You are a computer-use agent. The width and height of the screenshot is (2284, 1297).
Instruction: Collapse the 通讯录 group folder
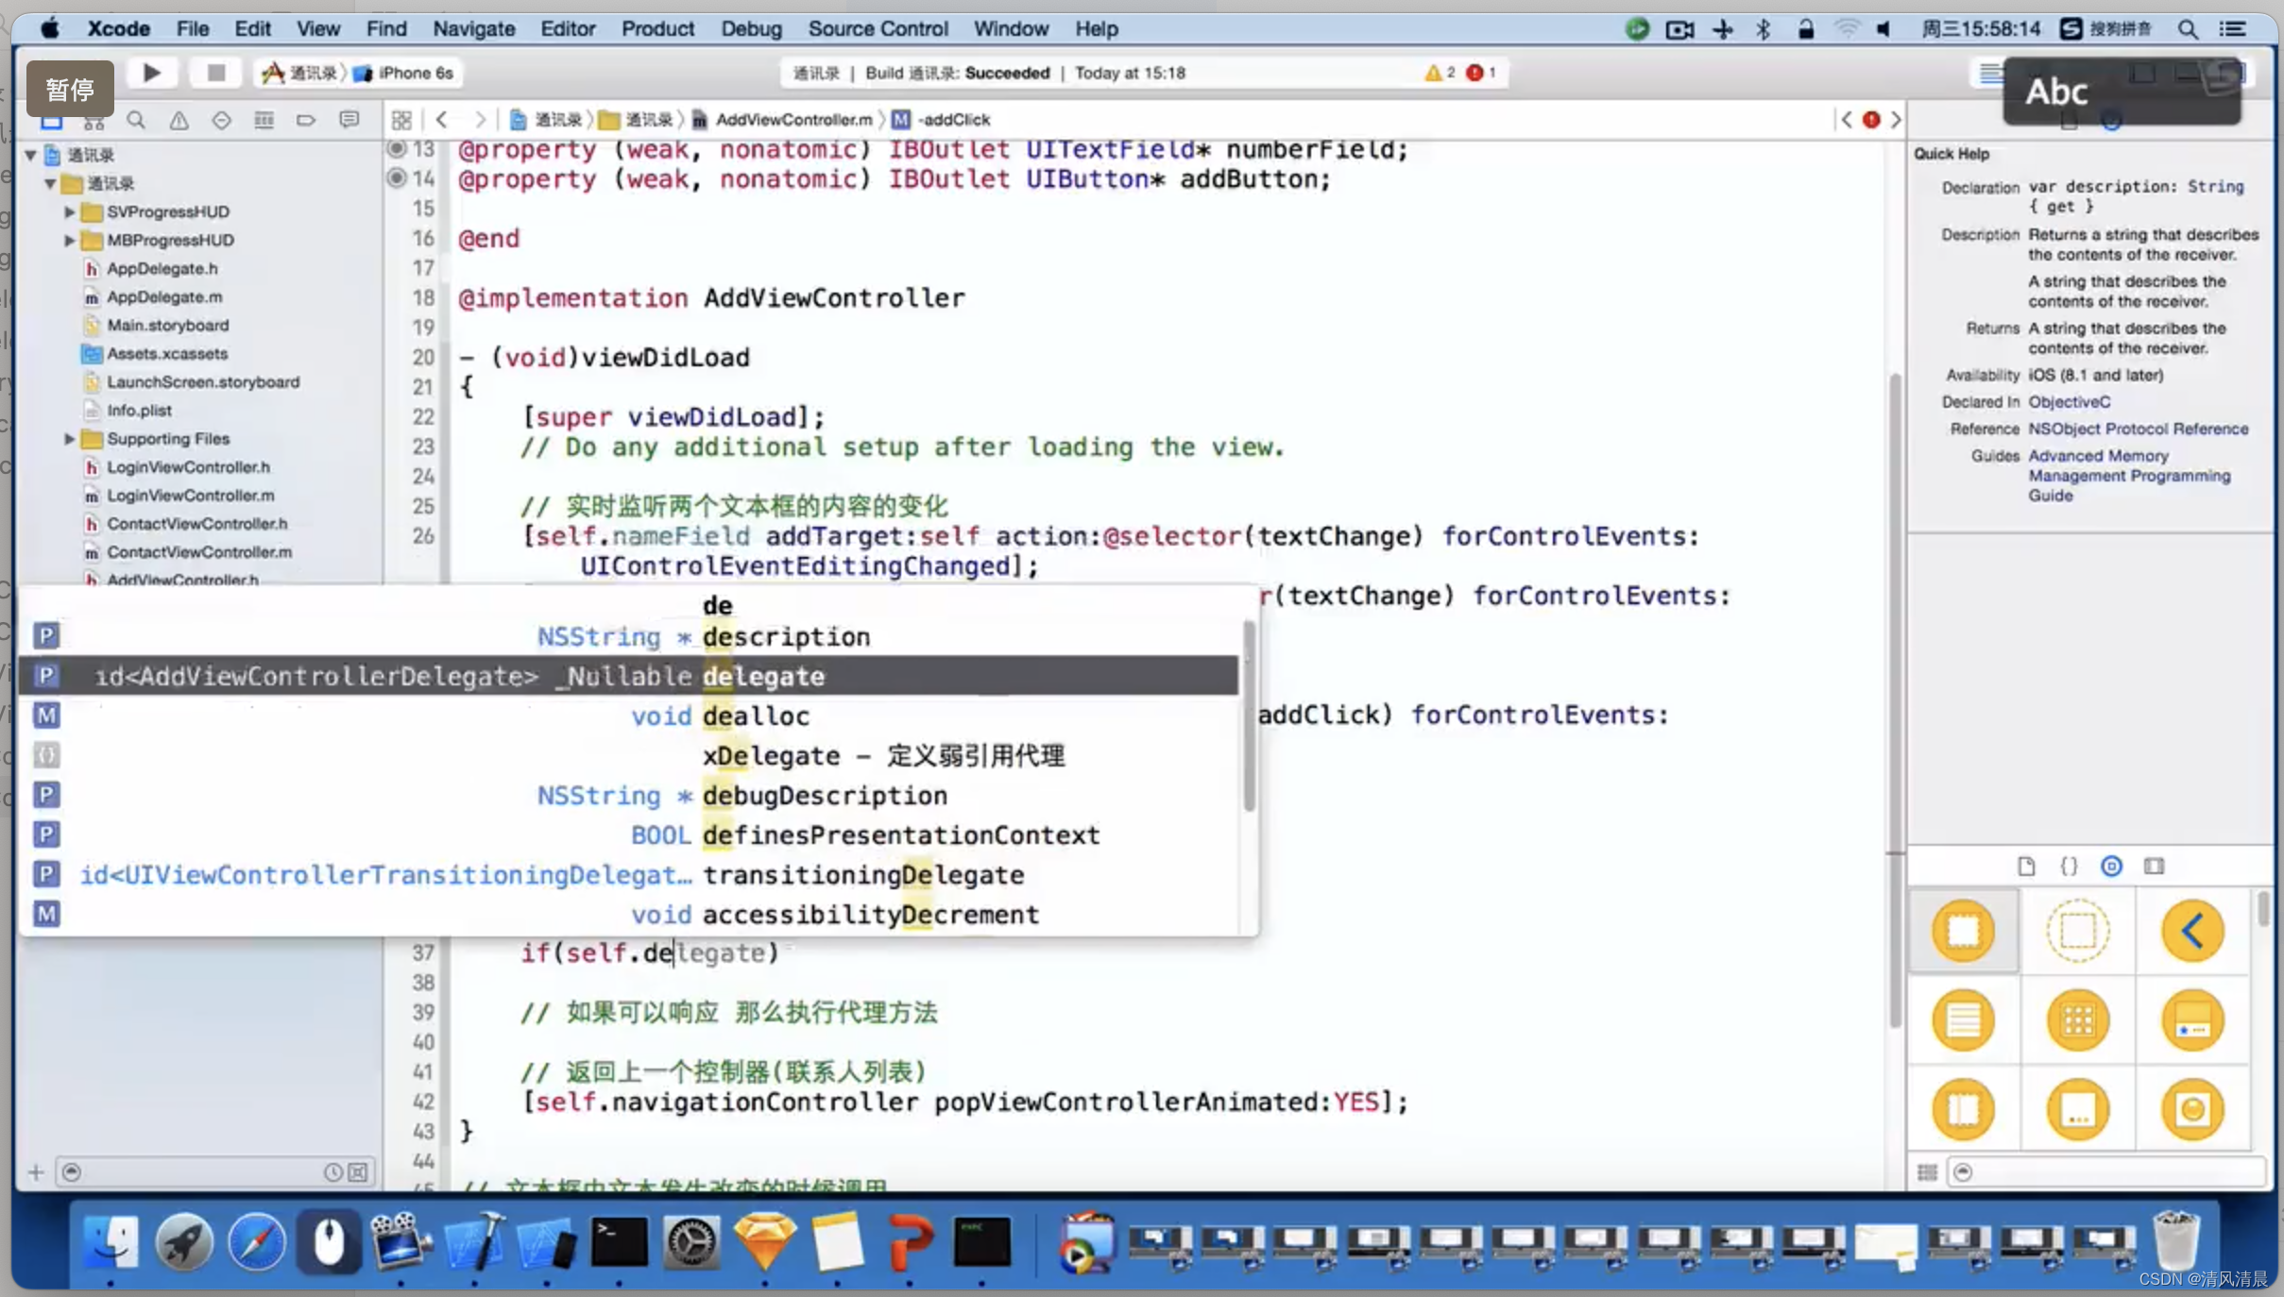coord(50,183)
